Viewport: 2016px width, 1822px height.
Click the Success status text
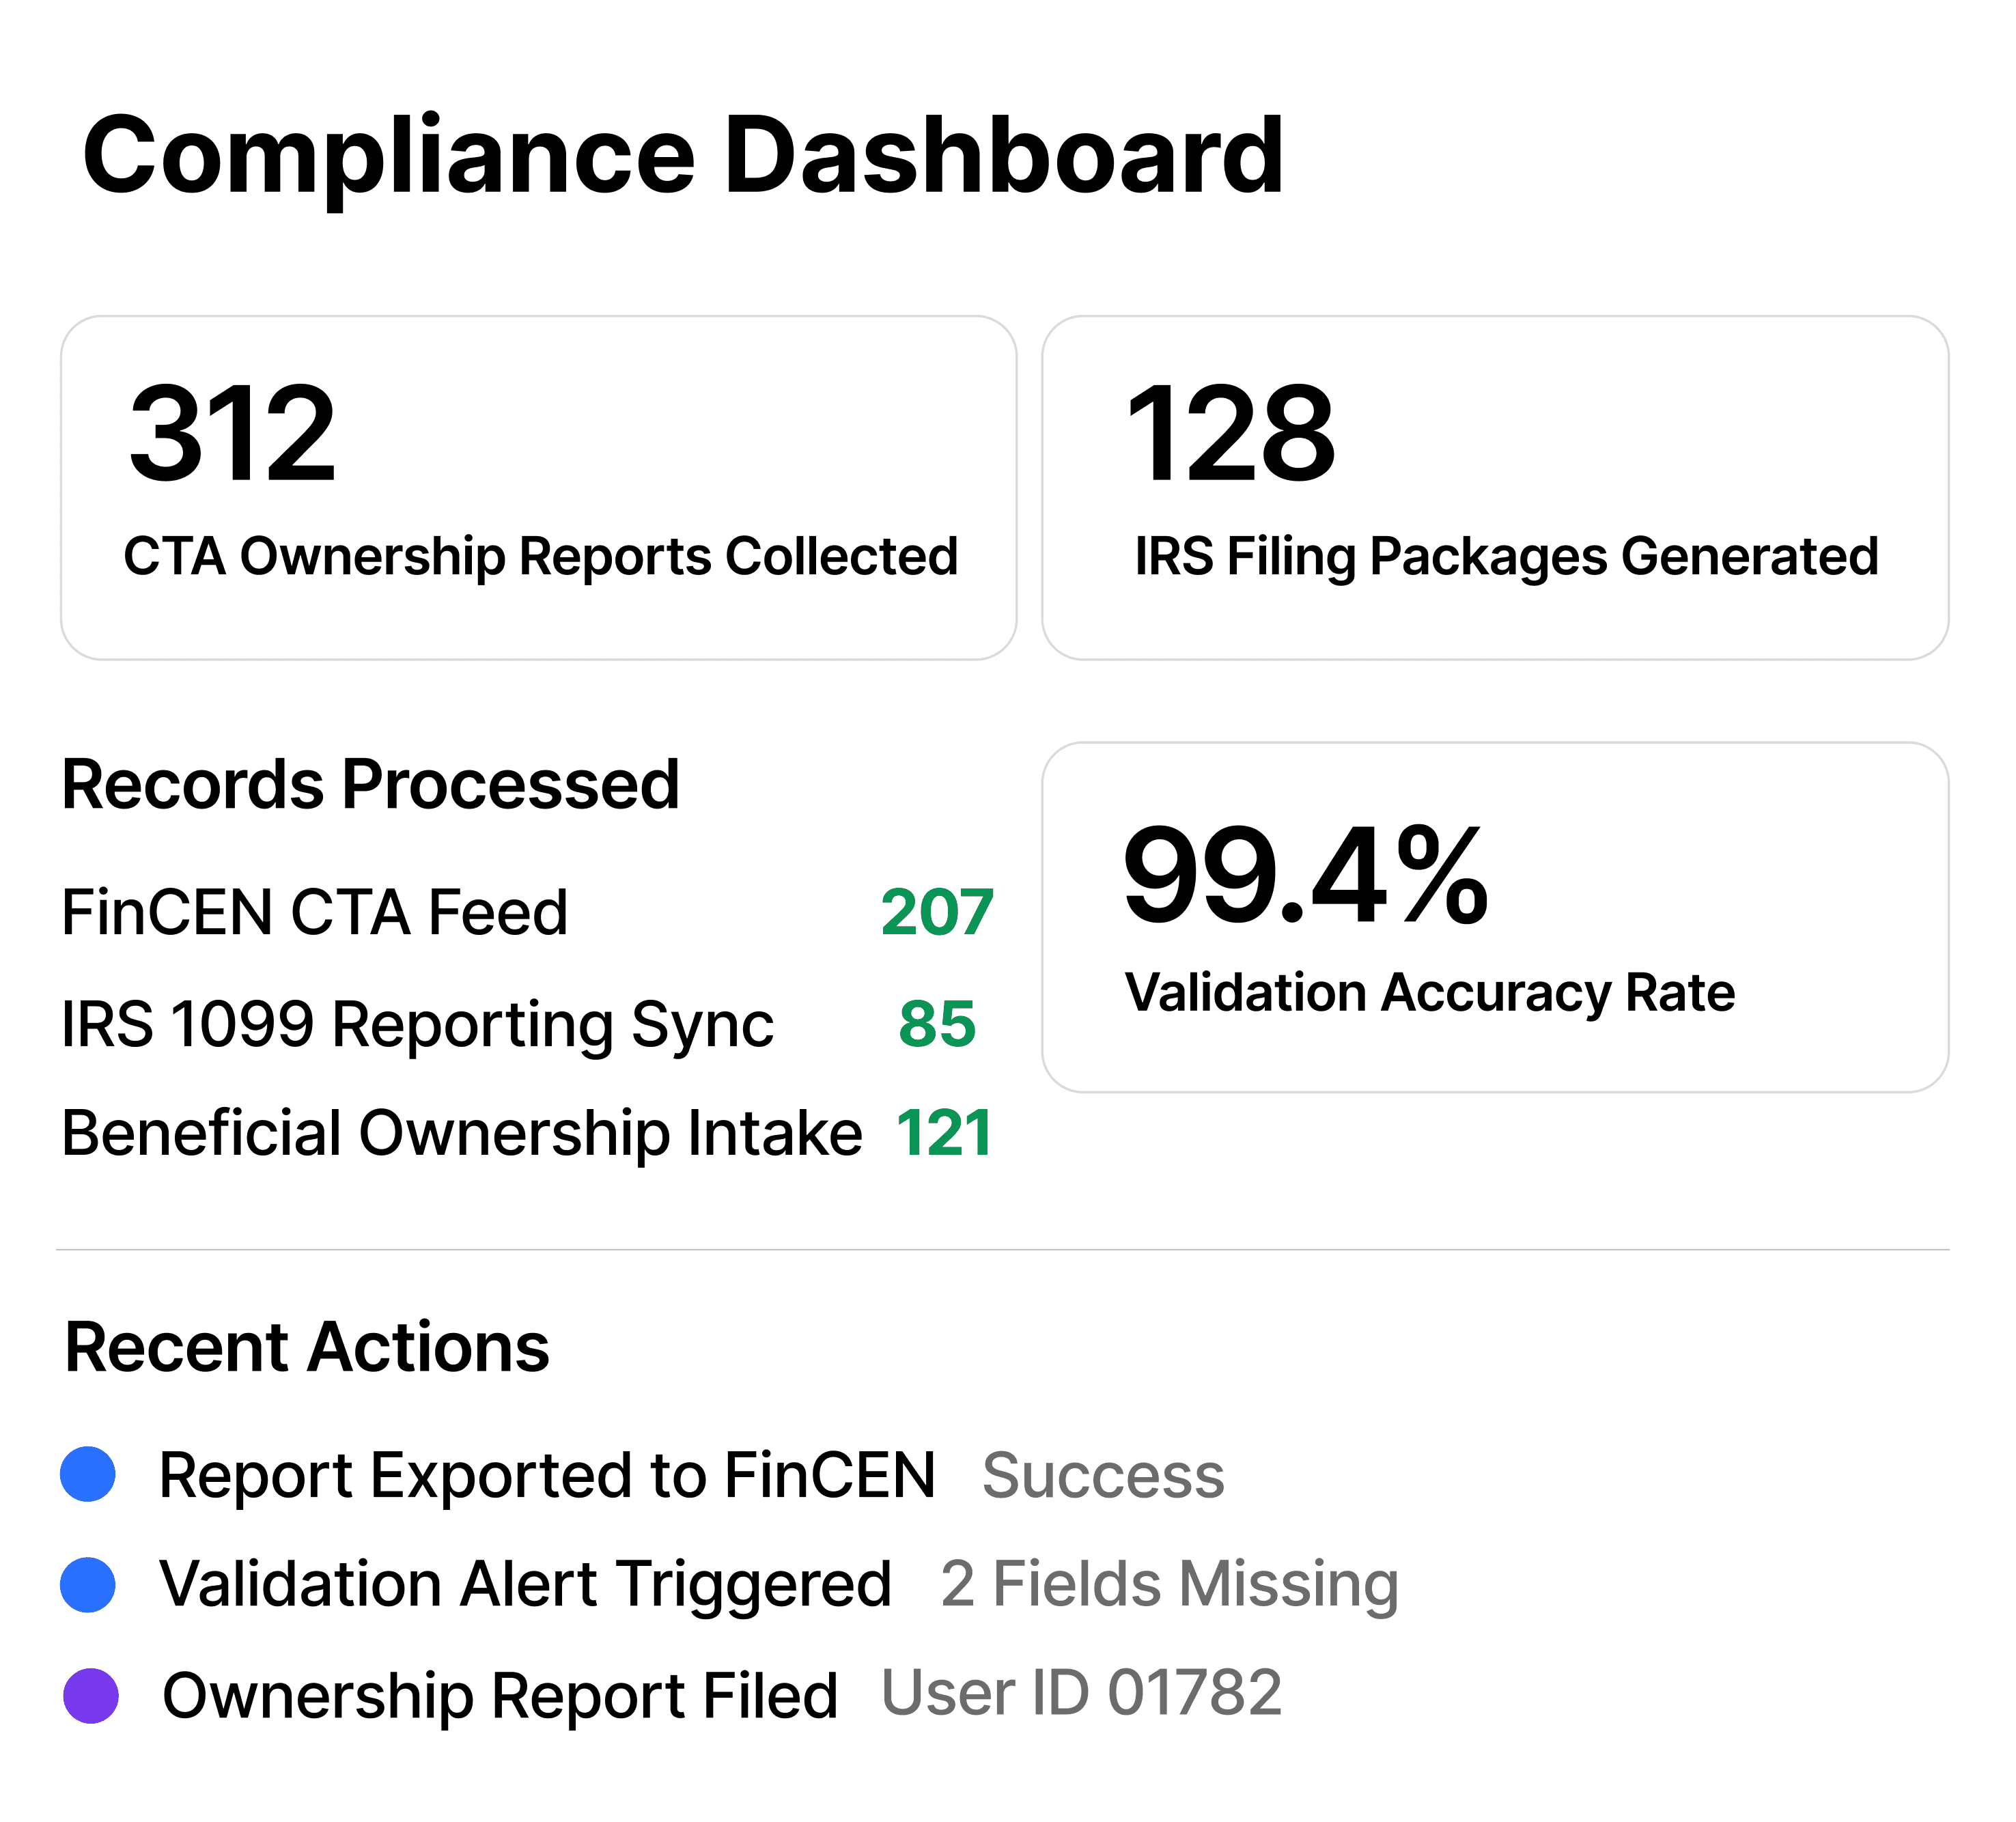[x=1103, y=1475]
